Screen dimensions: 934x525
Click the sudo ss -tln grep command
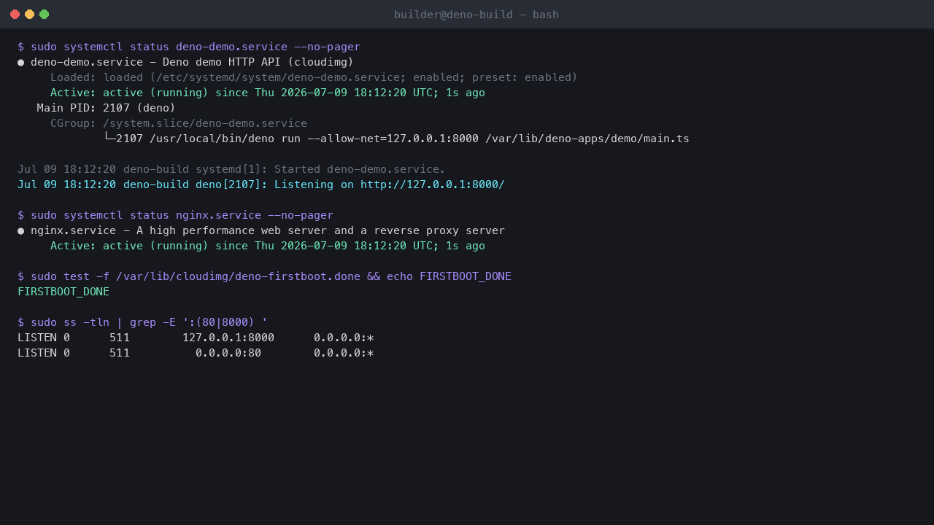(x=142, y=322)
